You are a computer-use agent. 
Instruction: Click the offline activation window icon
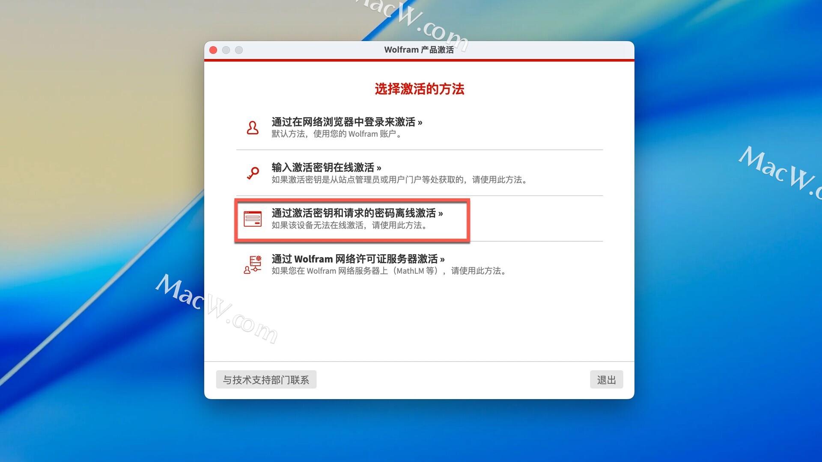click(x=253, y=219)
